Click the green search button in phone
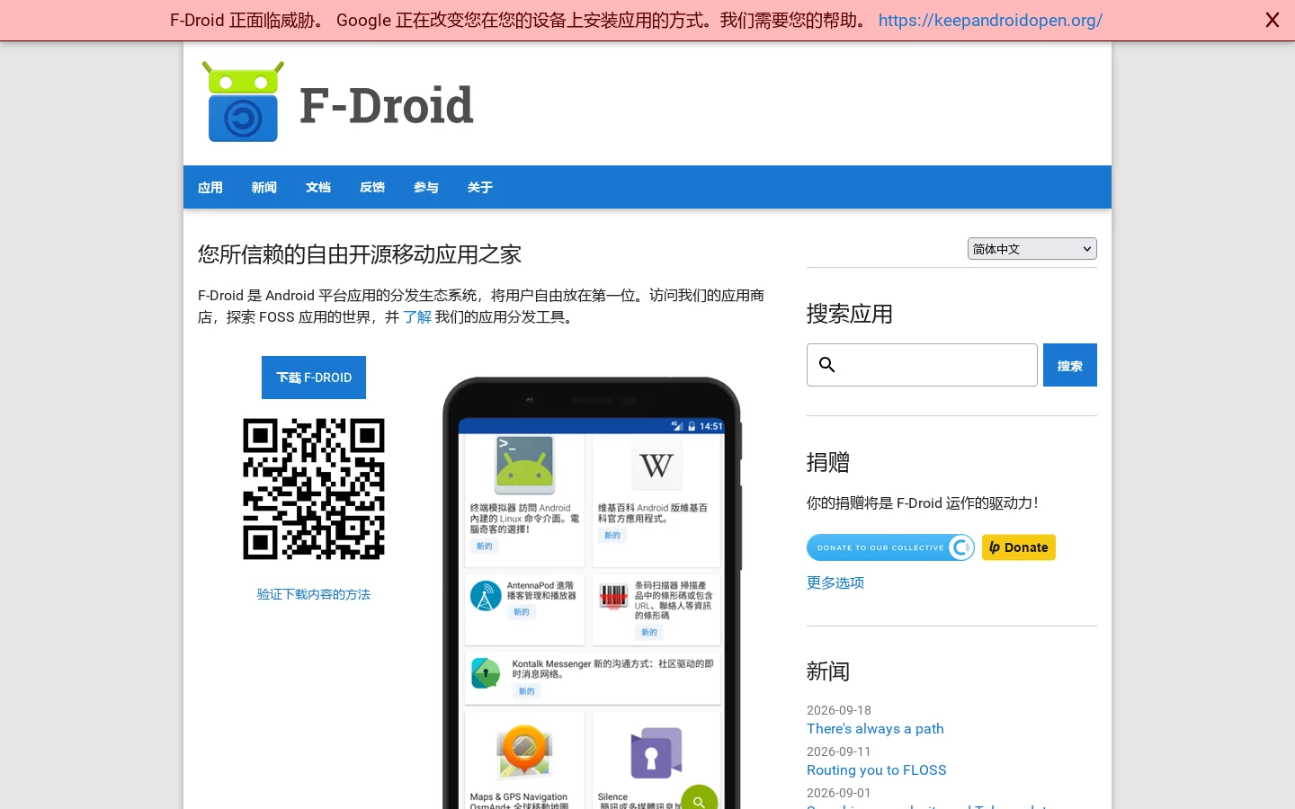This screenshot has height=809, width=1295. [x=699, y=798]
